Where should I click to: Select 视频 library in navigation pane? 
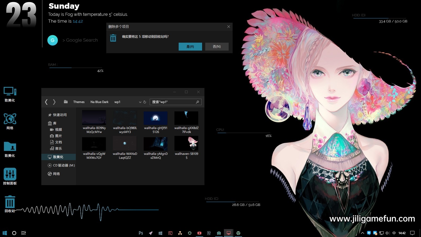[x=56, y=130]
